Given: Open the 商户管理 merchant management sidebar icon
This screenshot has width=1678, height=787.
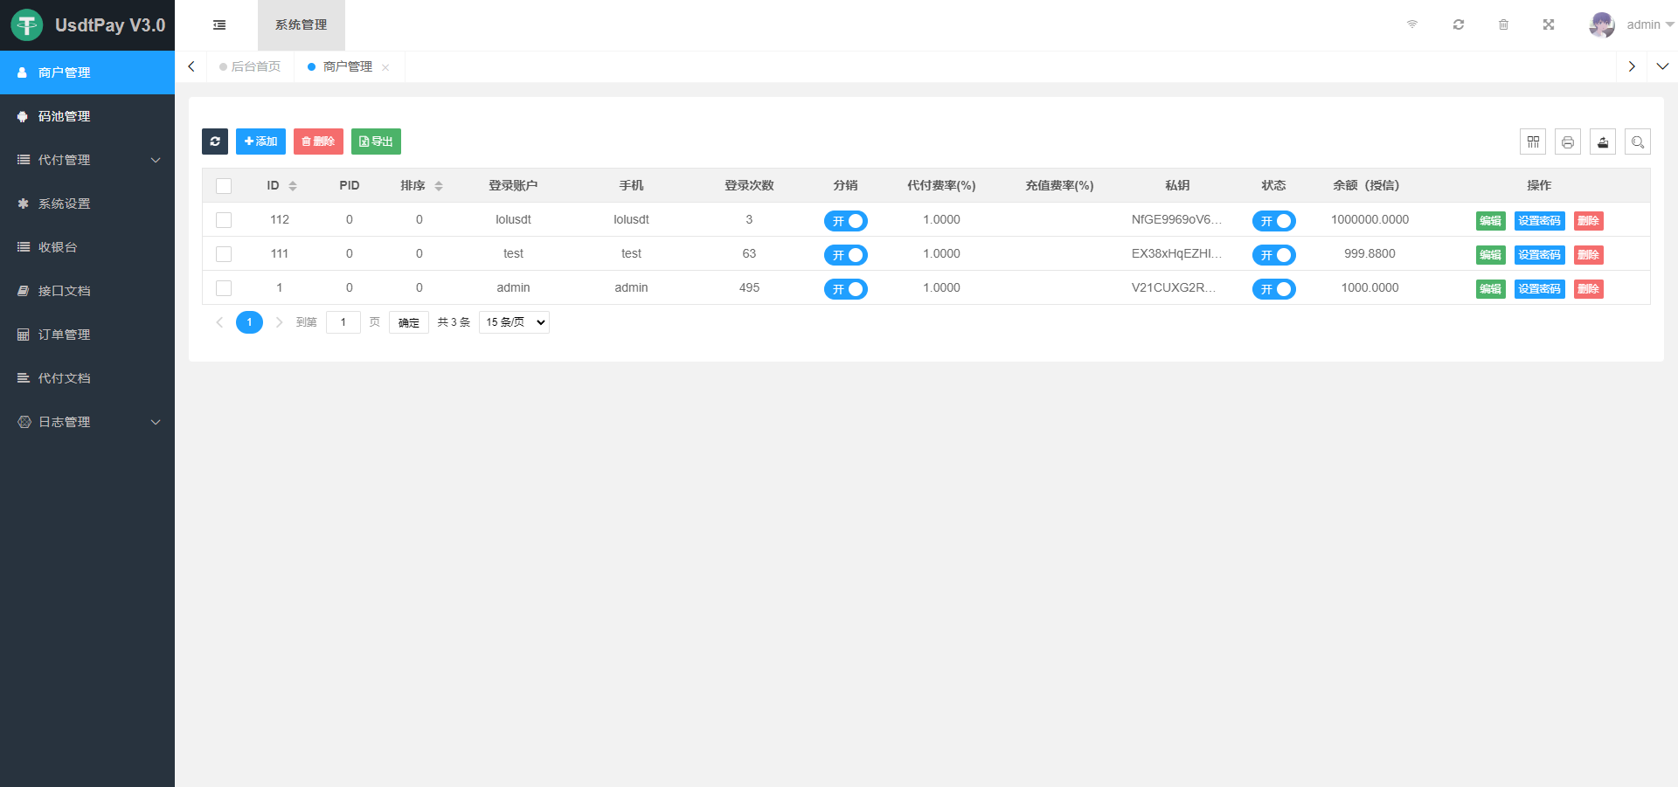Looking at the screenshot, I should 22,72.
